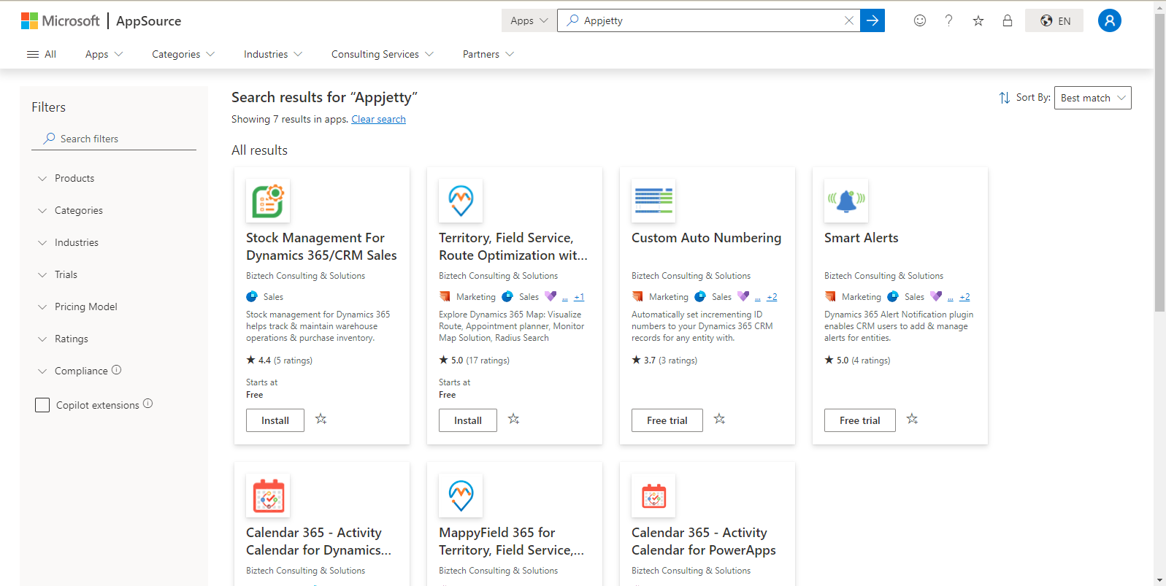Expand the Industries navigation menu

pos(273,54)
